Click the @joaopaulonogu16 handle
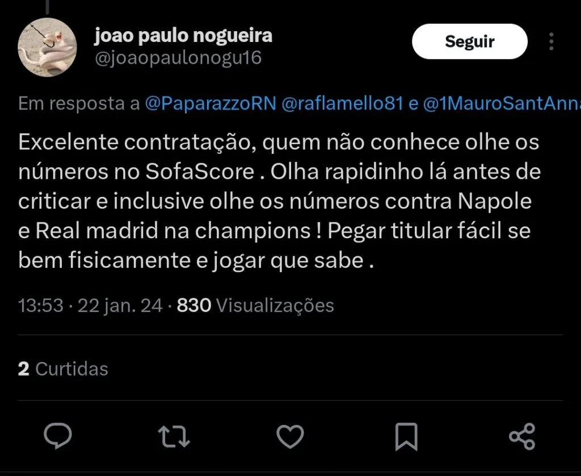Viewport: 581px width, 476px height. click(178, 58)
